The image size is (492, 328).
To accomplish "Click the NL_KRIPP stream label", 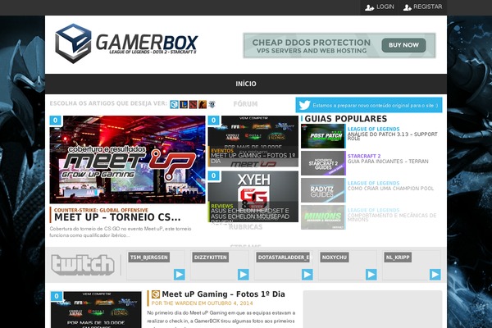I will pos(398,257).
